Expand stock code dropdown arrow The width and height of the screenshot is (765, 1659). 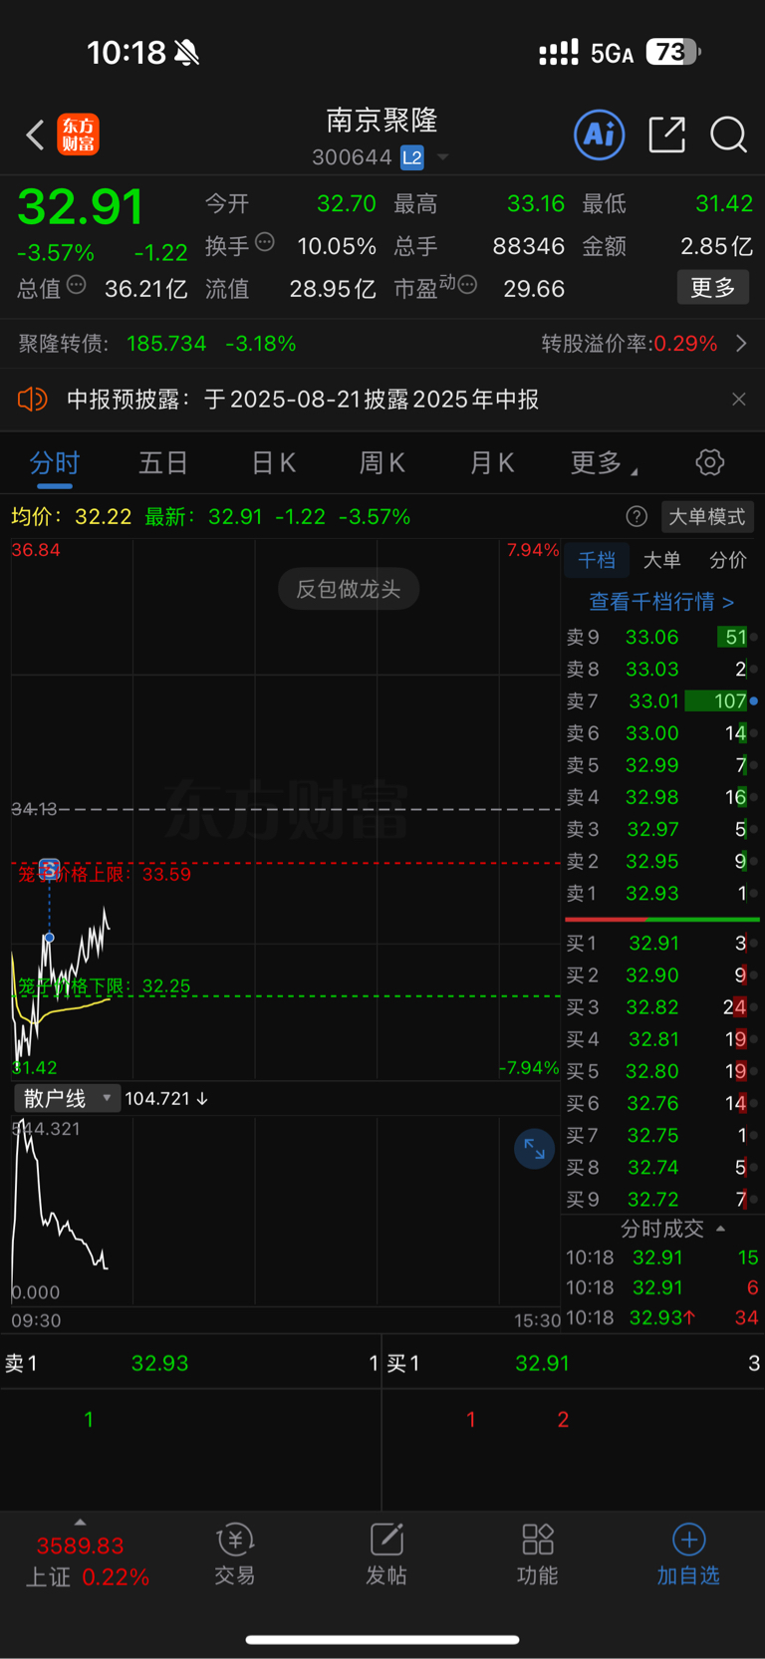(443, 157)
